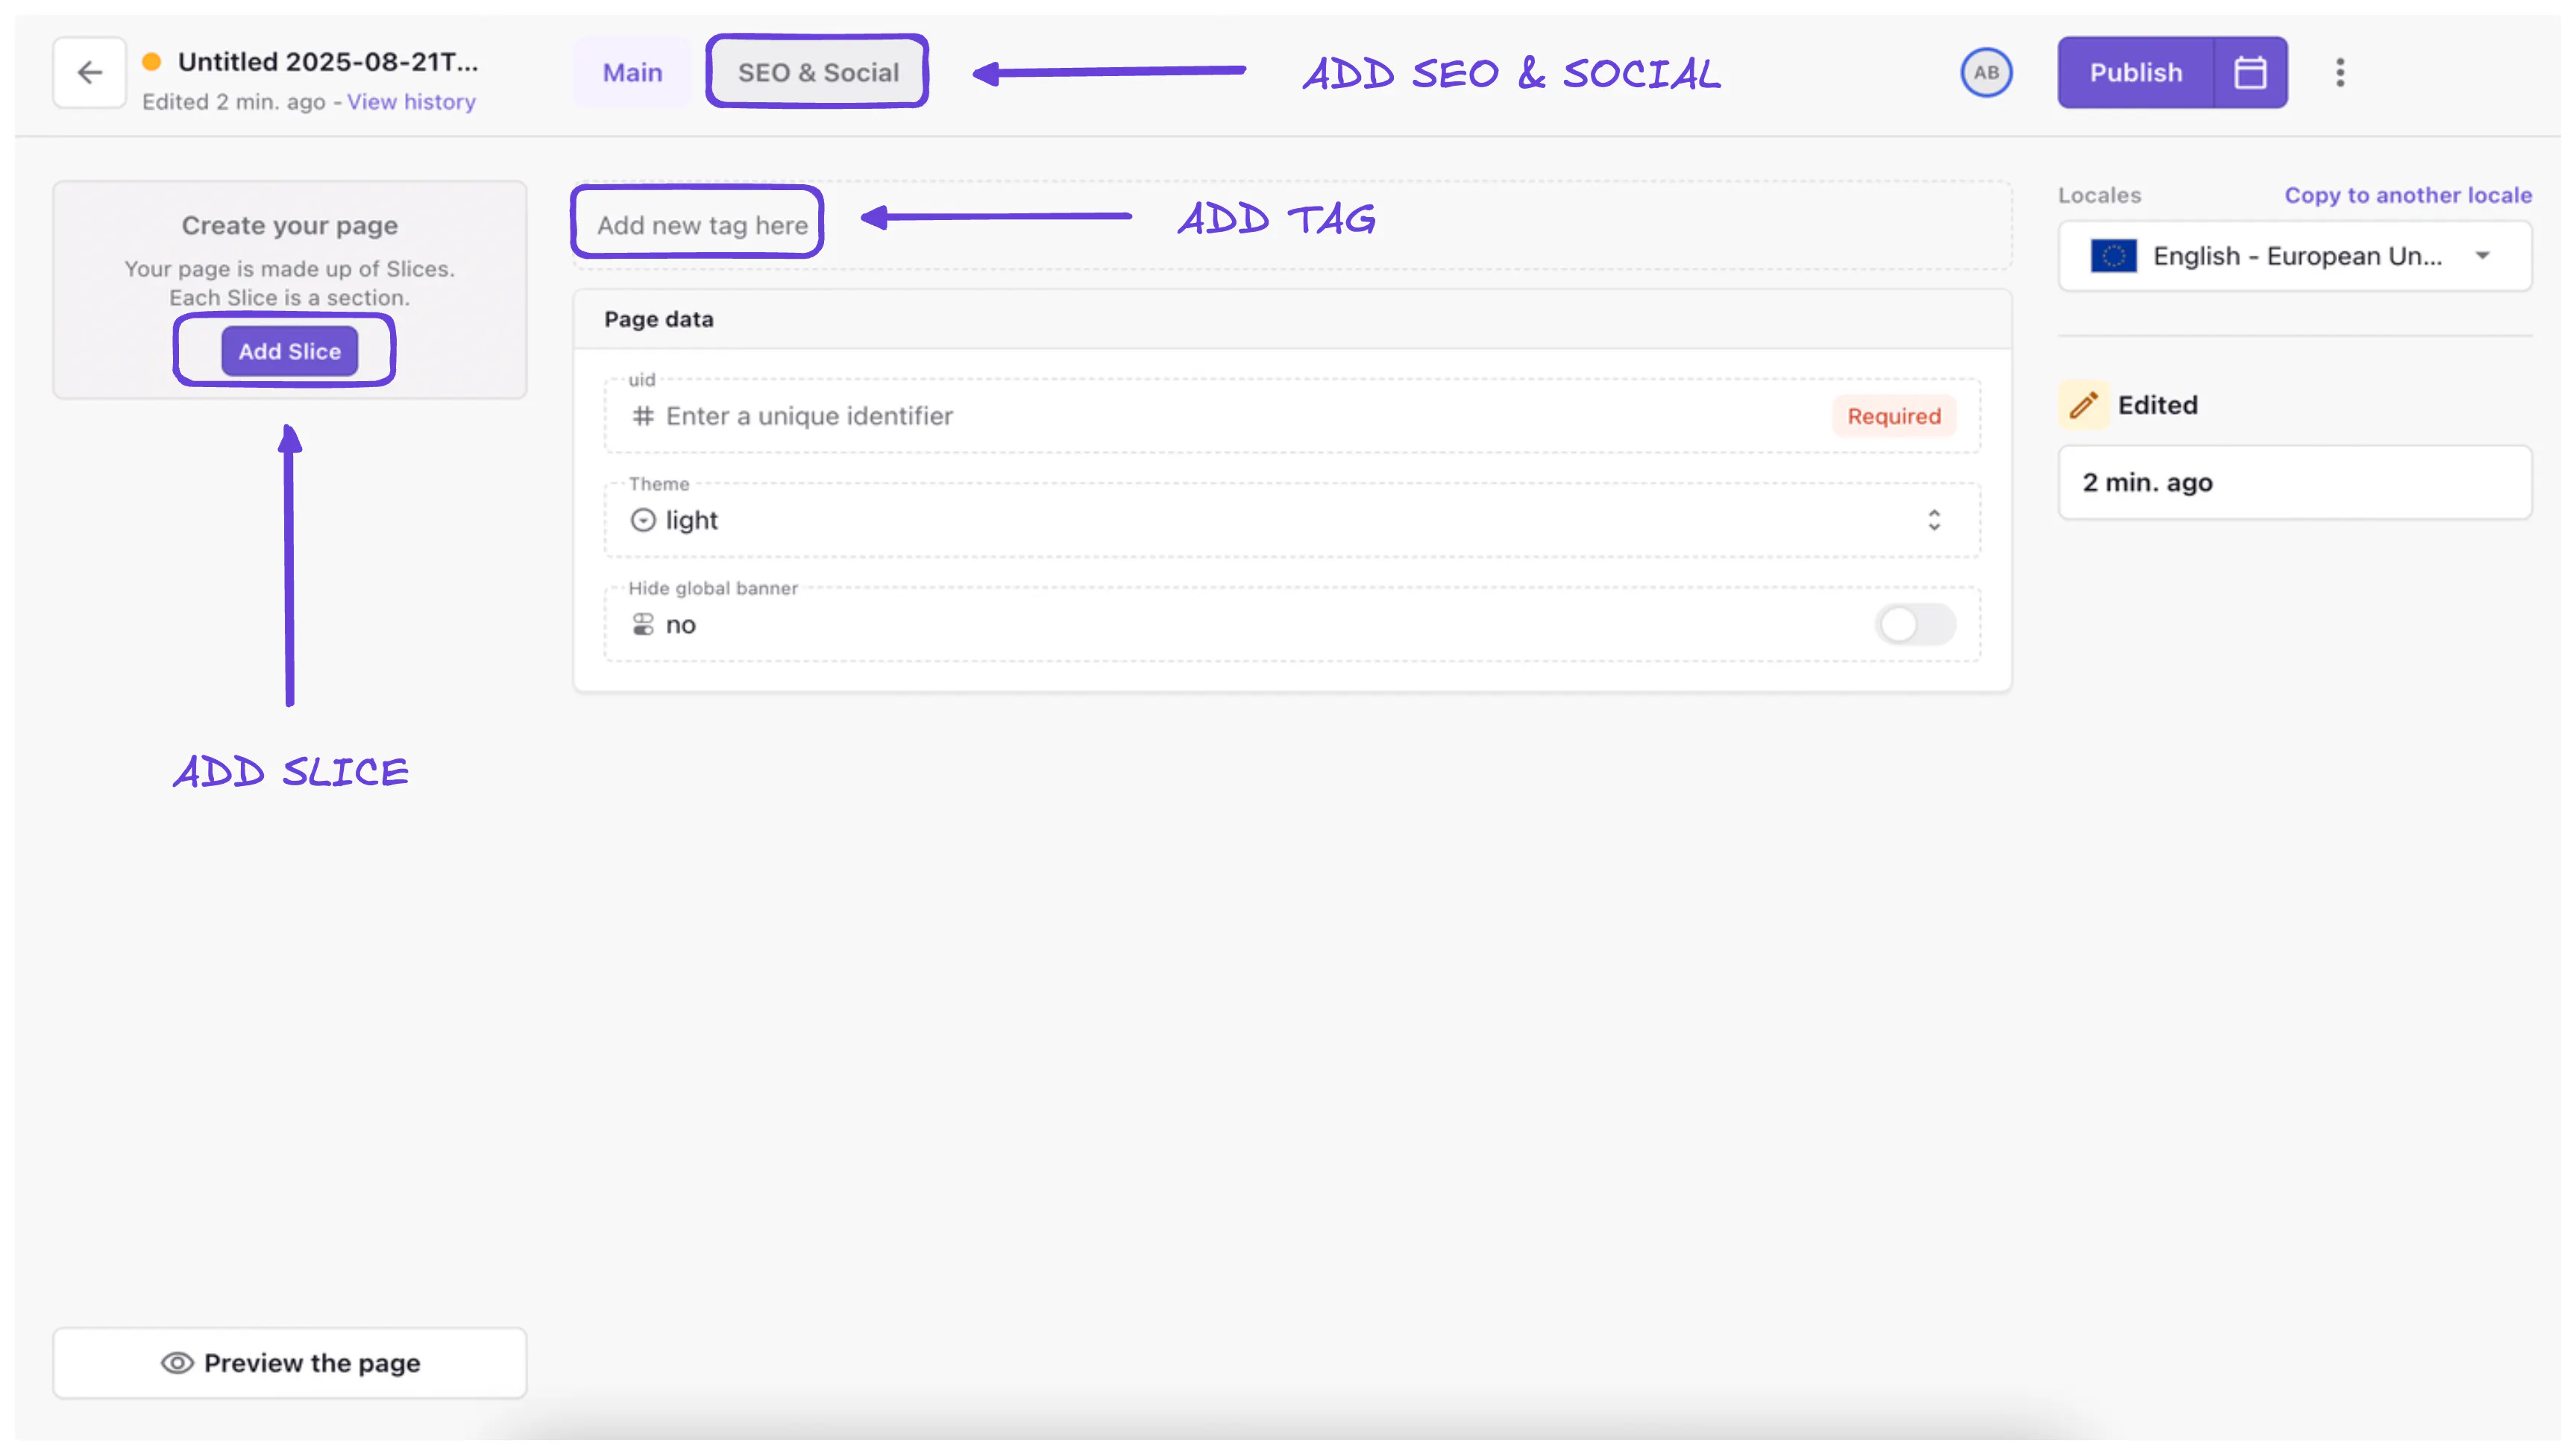
Task: Click the AB user avatar
Action: (x=1986, y=73)
